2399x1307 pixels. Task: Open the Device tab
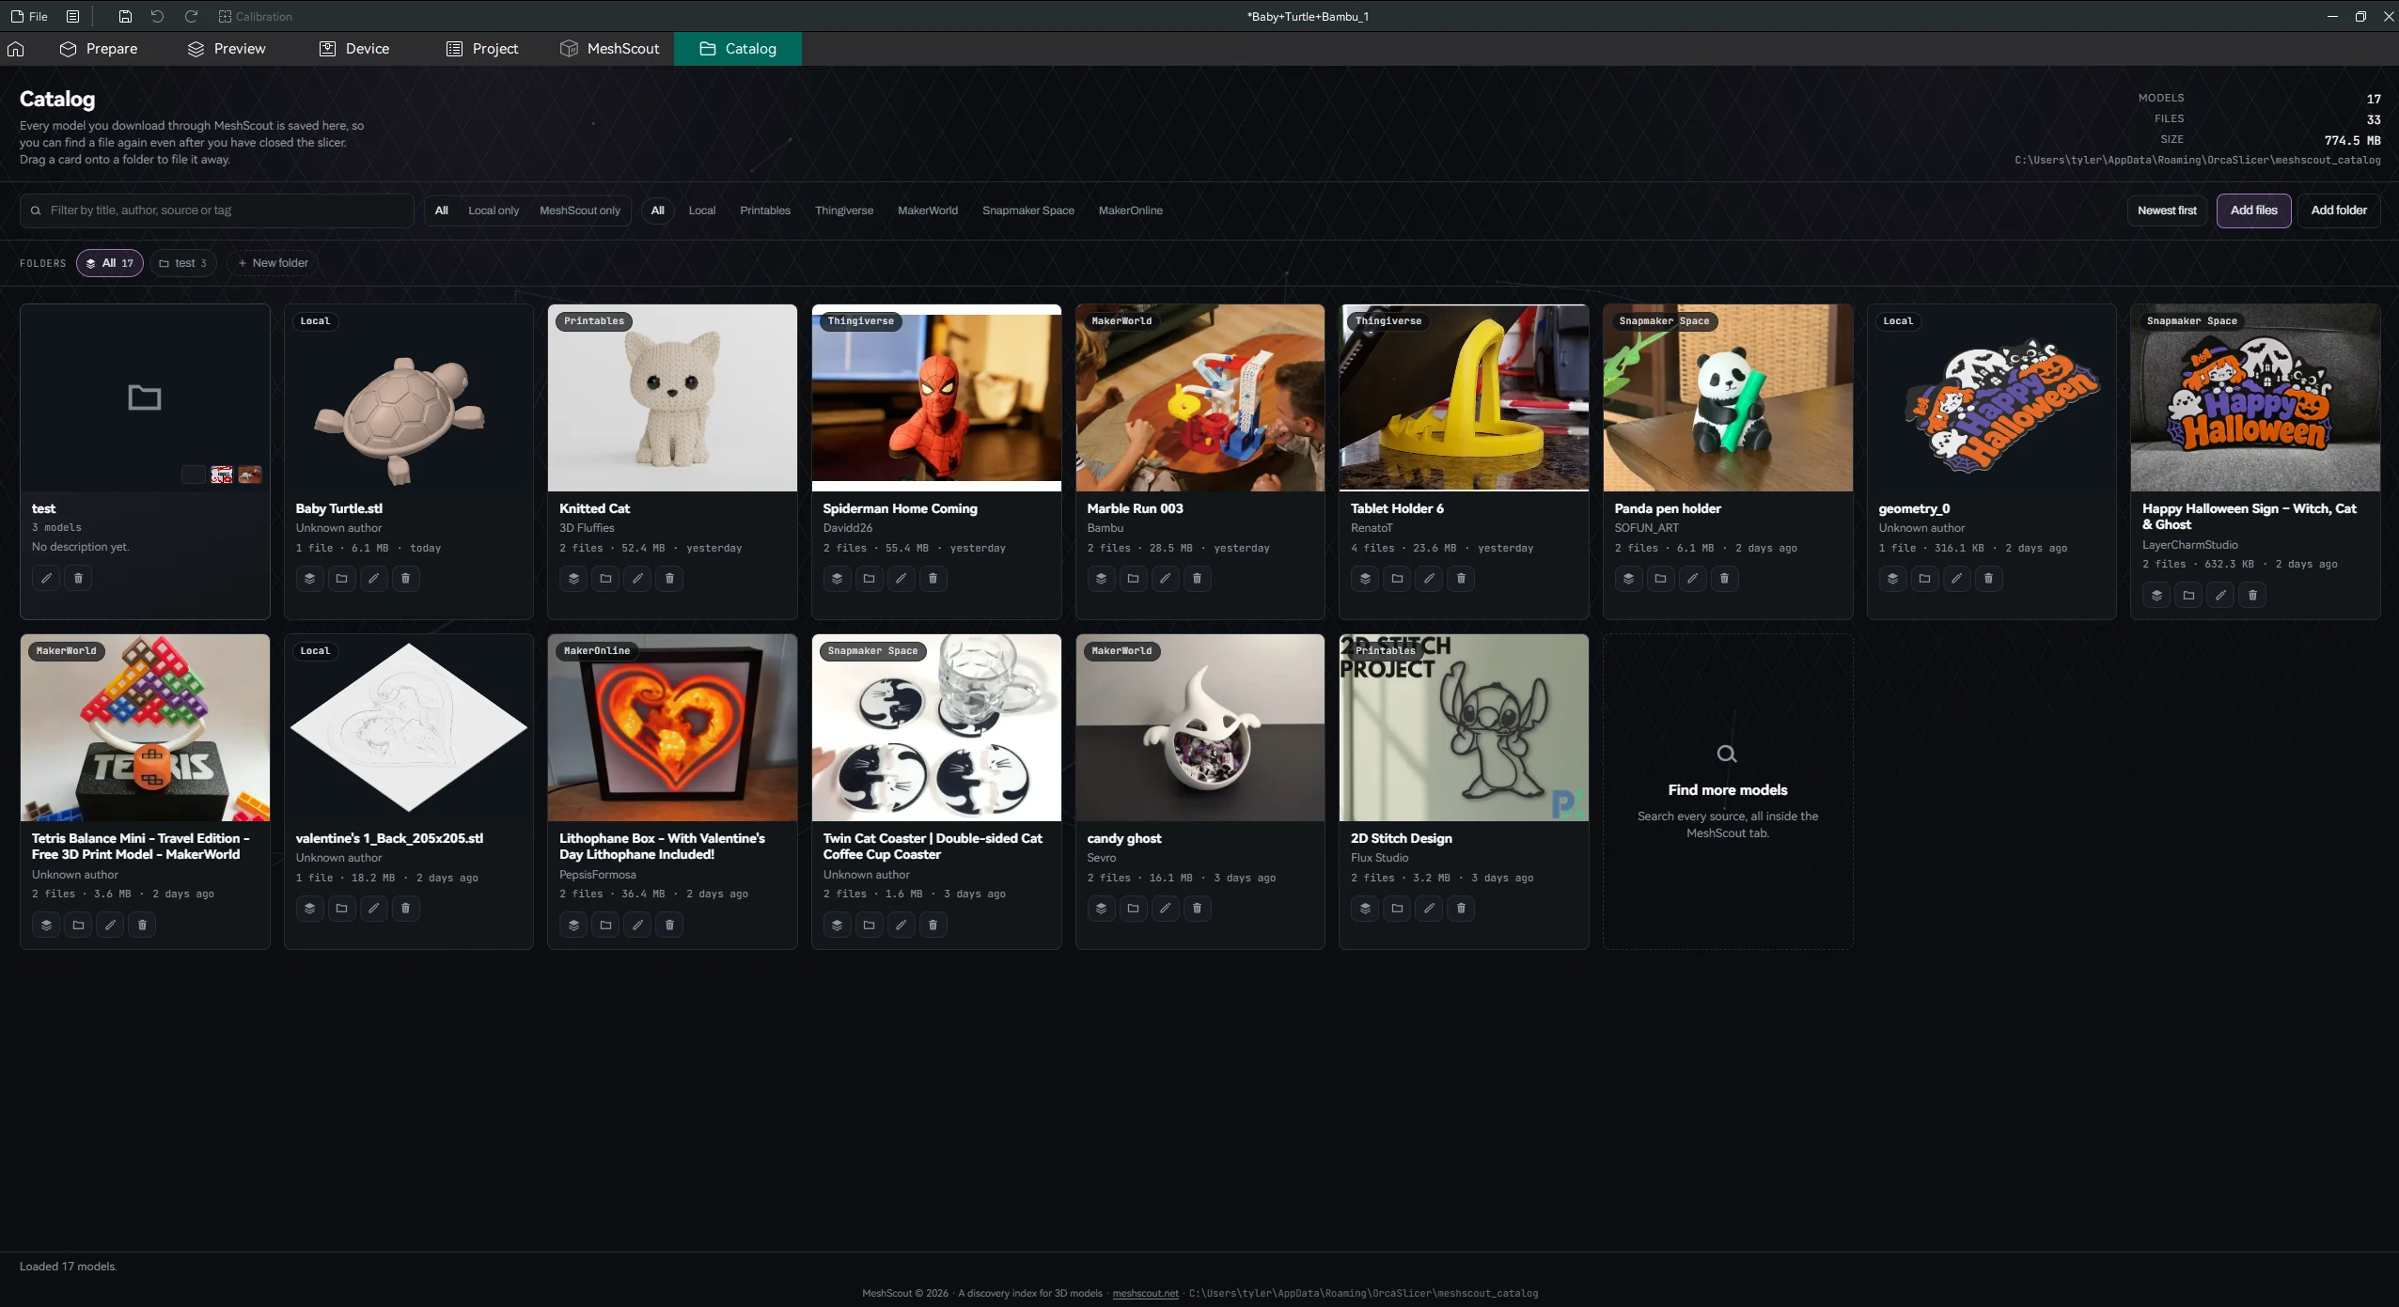click(354, 49)
